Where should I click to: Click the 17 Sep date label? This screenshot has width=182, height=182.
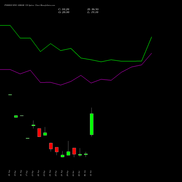coord(27,173)
